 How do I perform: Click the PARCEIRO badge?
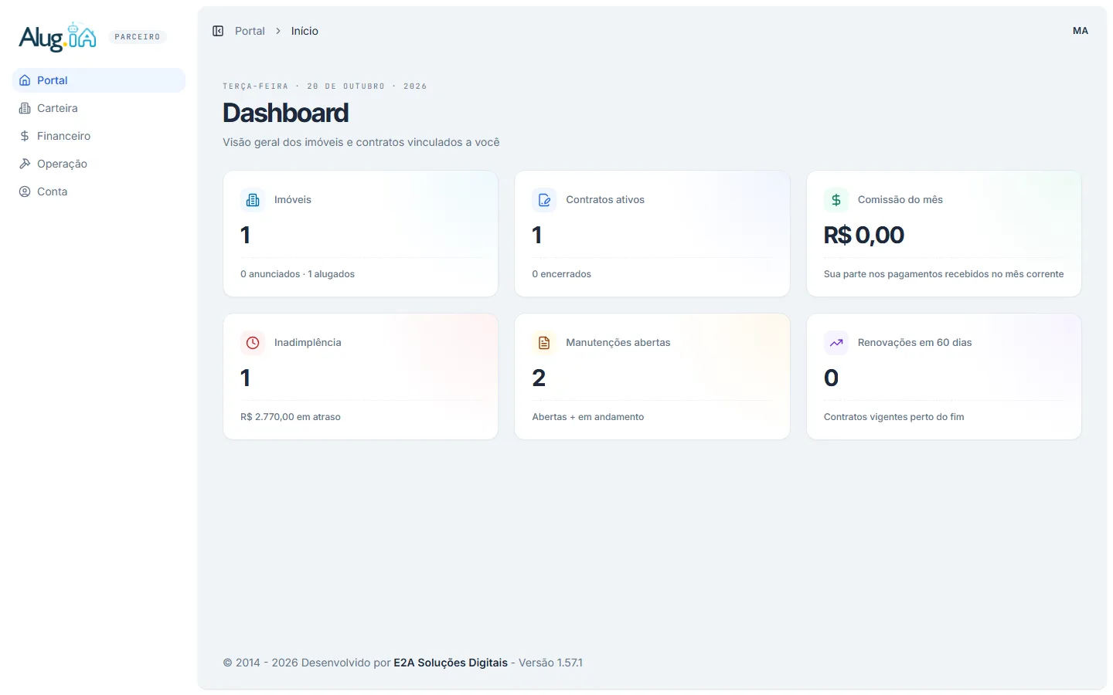coord(138,37)
